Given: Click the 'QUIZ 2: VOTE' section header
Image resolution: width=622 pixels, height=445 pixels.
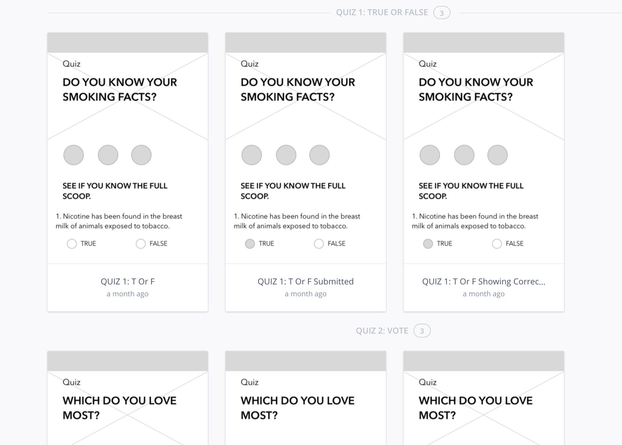Looking at the screenshot, I should pos(382,331).
